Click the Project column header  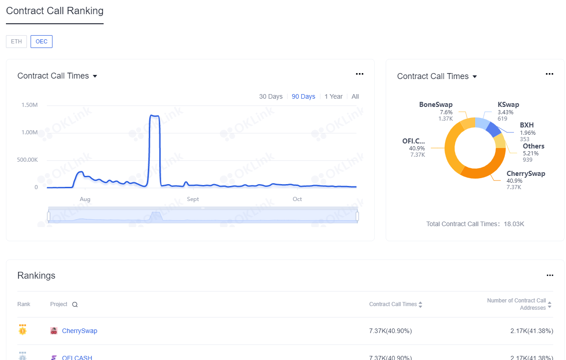point(59,304)
